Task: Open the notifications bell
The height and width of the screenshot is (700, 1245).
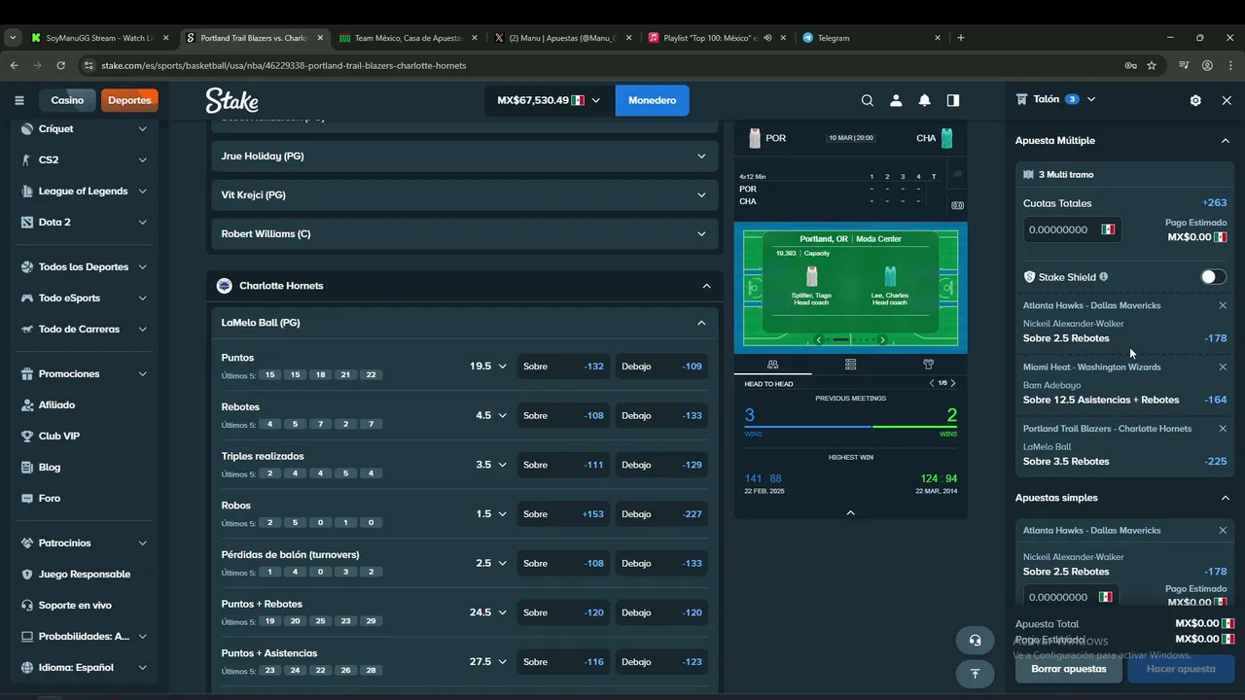Action: tap(924, 100)
